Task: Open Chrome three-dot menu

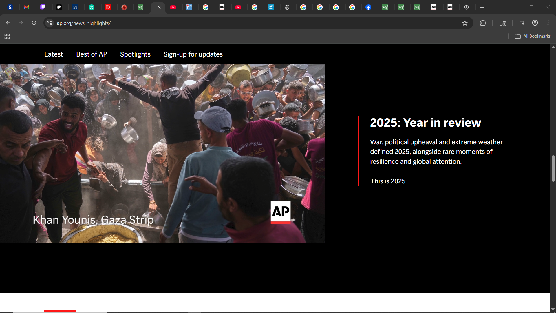Action: point(548,23)
